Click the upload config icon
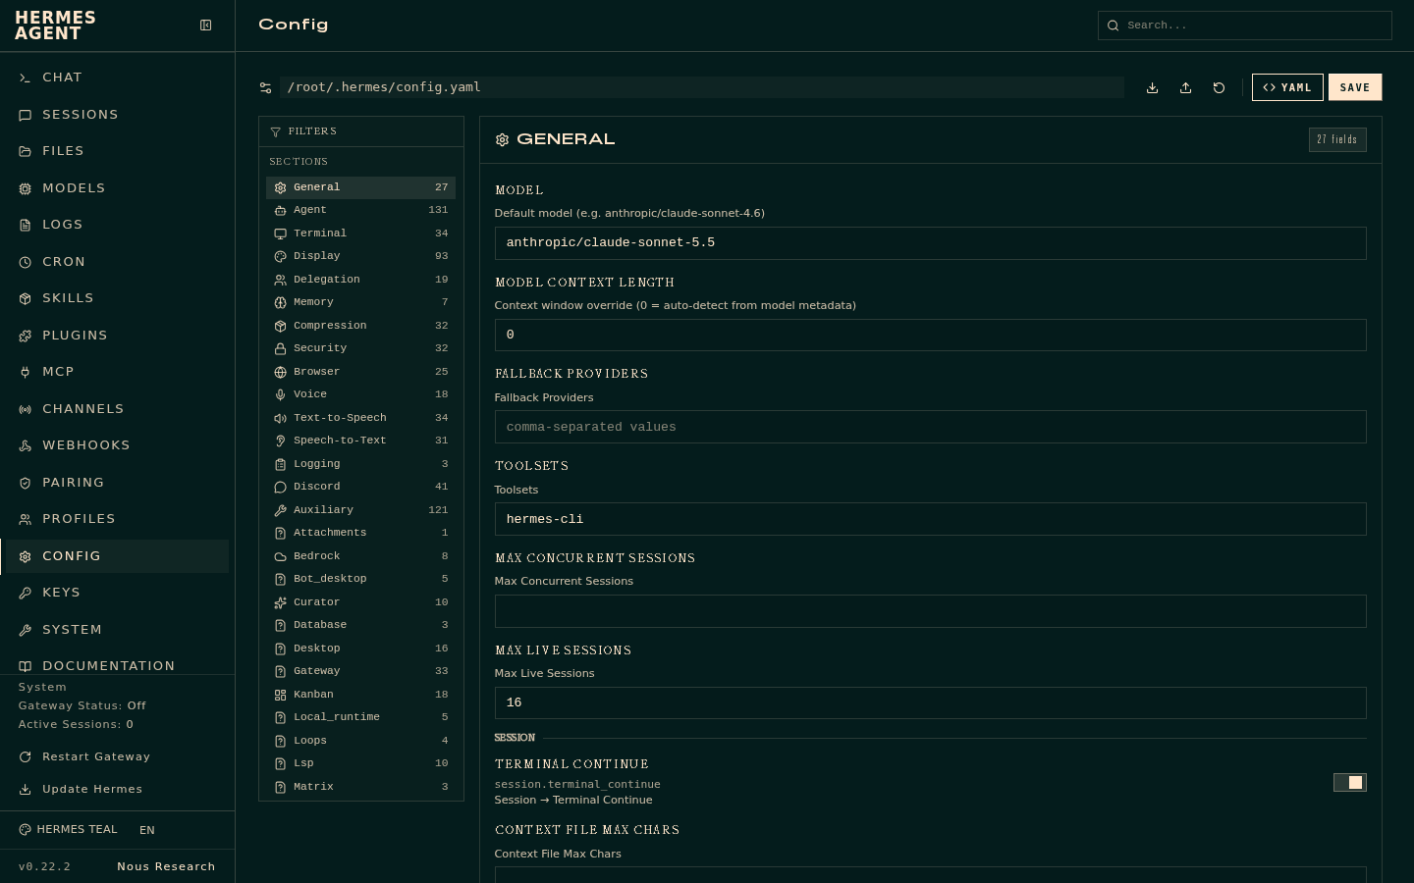Image resolution: width=1414 pixels, height=883 pixels. point(1186,87)
